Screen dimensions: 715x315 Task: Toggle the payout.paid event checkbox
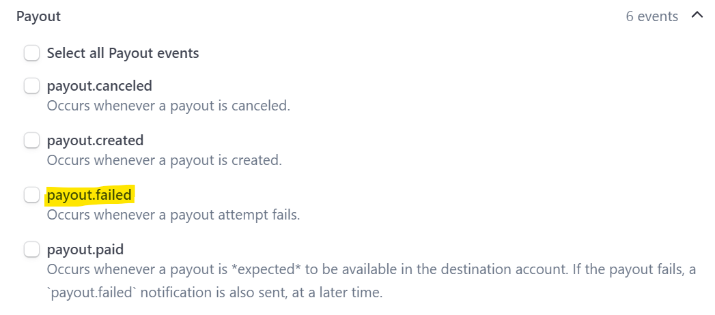(x=31, y=250)
